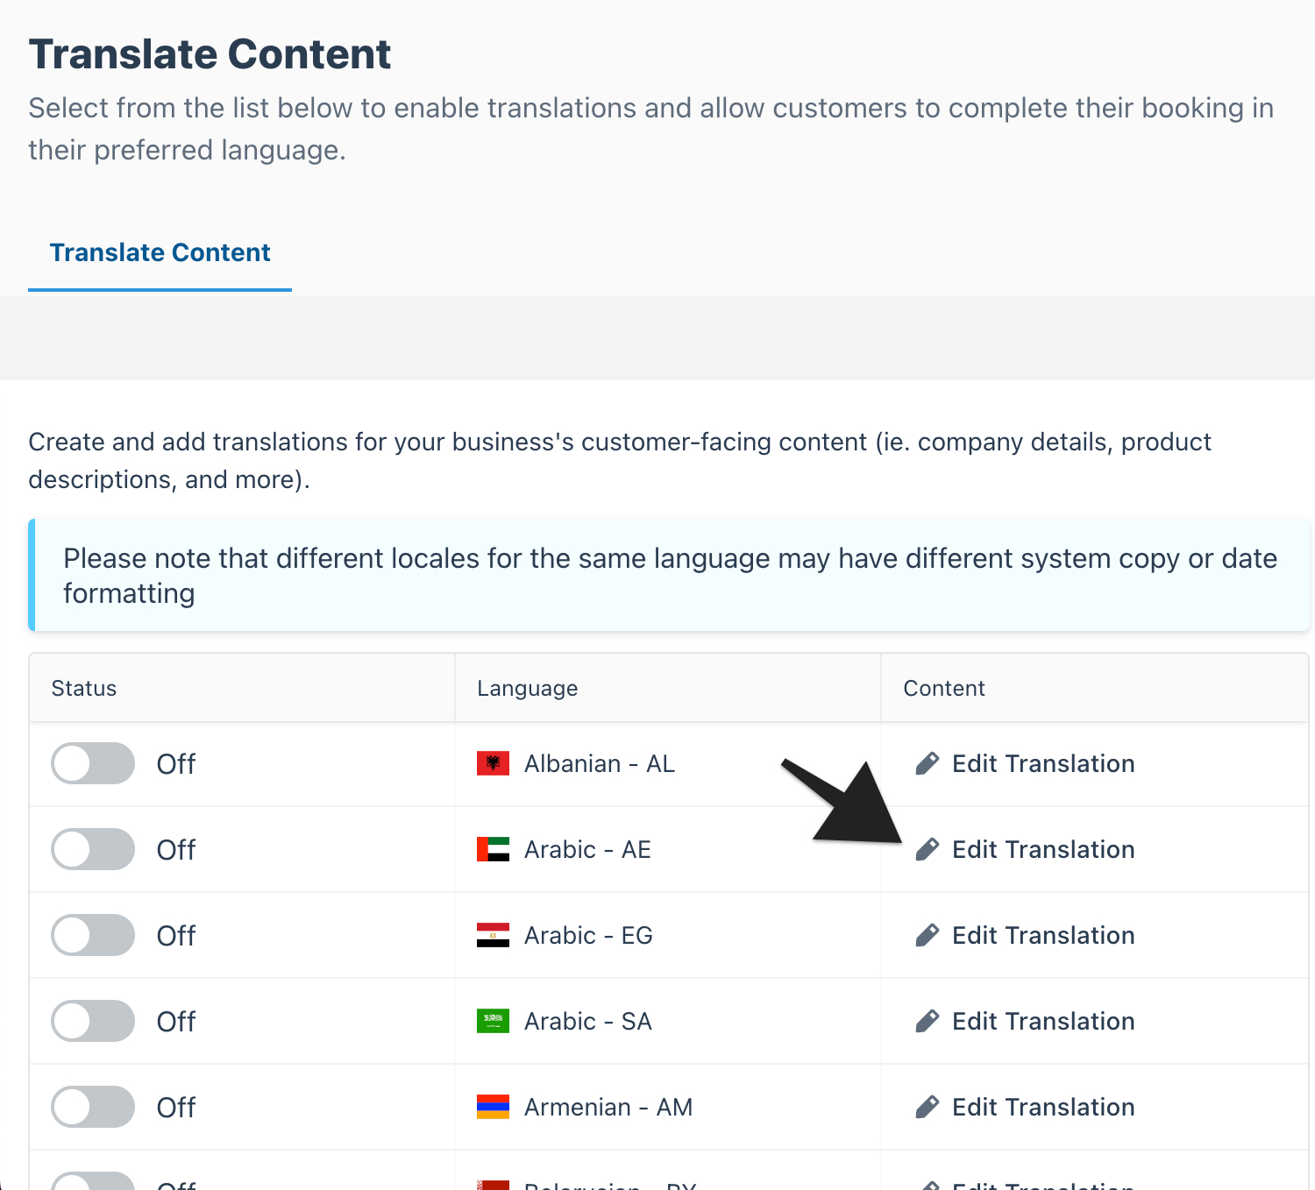Click the 'Off' label in Albanian row
Viewport: 1315px width, 1190px height.
click(176, 763)
